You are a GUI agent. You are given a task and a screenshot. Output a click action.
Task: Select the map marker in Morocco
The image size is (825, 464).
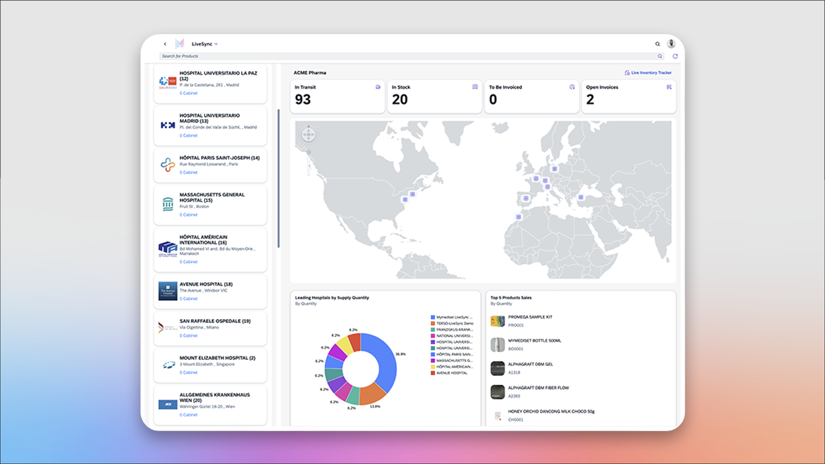pyautogui.click(x=518, y=217)
